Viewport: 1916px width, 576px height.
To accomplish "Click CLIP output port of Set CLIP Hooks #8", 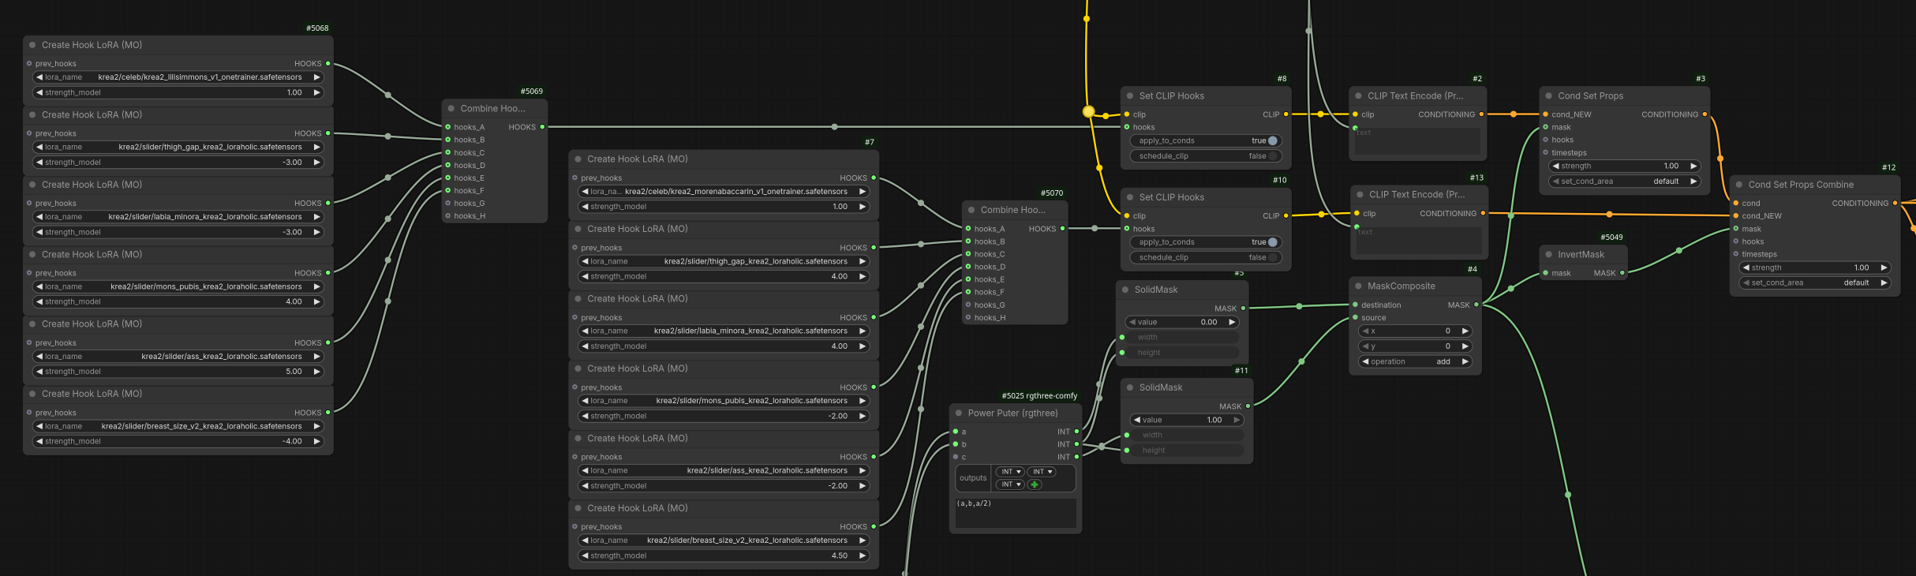I will (1285, 114).
